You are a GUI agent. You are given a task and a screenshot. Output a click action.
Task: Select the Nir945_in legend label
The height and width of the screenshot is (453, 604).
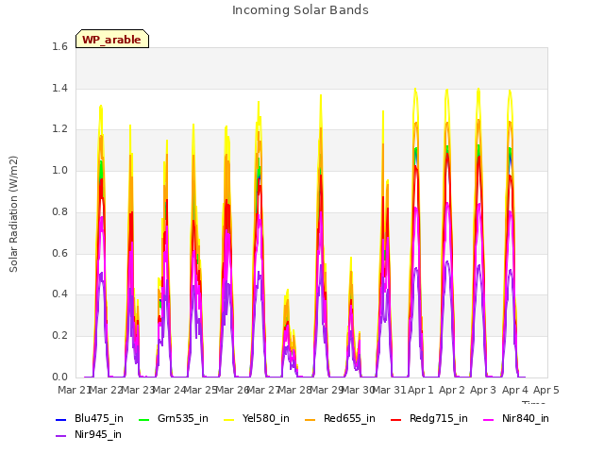(98, 434)
